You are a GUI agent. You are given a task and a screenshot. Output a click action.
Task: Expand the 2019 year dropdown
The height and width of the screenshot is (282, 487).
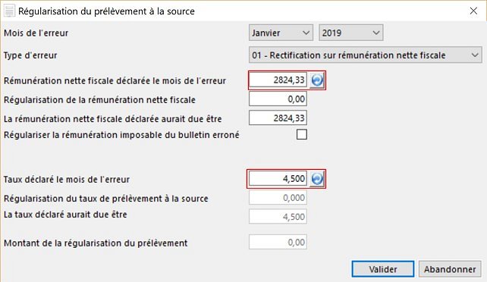[x=351, y=33]
